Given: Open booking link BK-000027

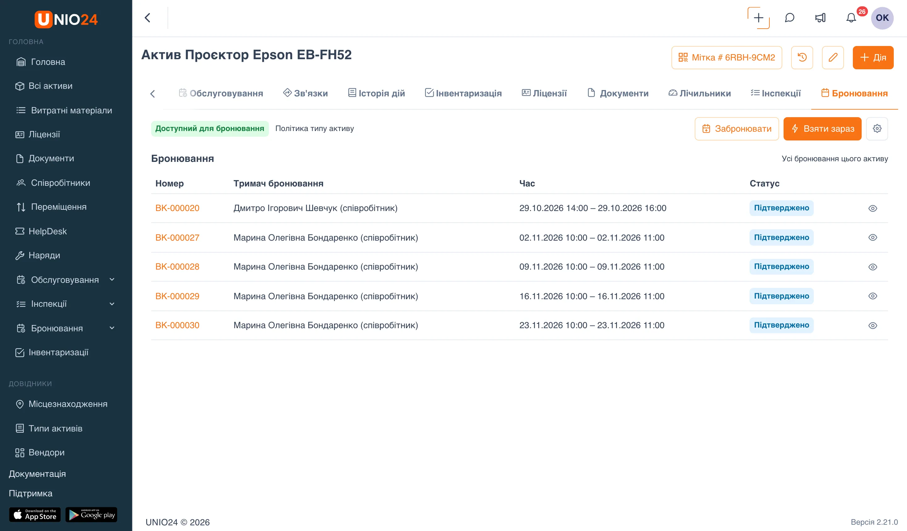Looking at the screenshot, I should click(177, 237).
